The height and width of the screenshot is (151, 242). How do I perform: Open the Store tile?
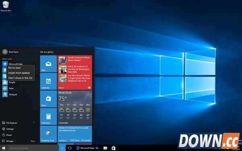(x=48, y=99)
